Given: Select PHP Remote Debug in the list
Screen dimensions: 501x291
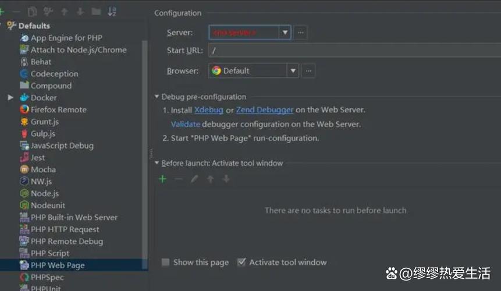Looking at the screenshot, I should [66, 241].
